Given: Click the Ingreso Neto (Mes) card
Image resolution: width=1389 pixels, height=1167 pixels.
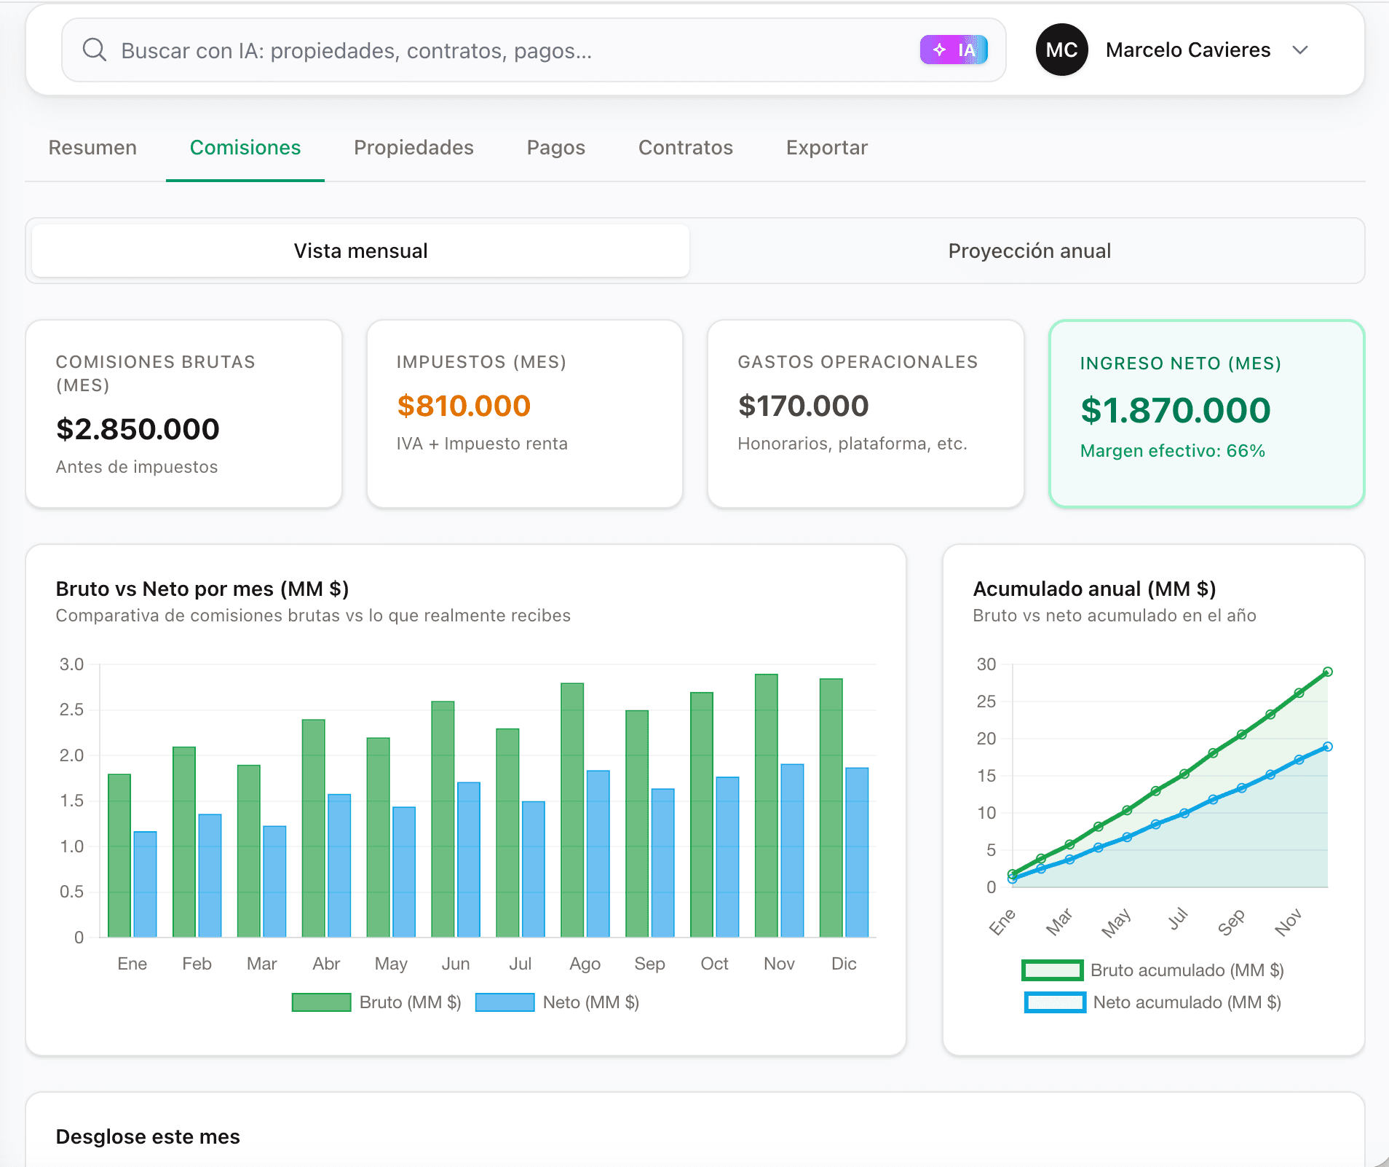Looking at the screenshot, I should (x=1206, y=413).
